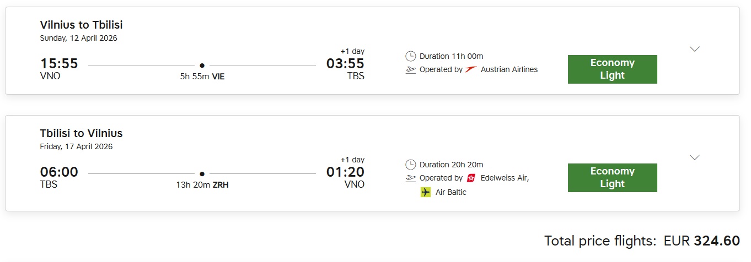Click the plane icon on Tbilisi to Vilnius flight

pos(410,178)
